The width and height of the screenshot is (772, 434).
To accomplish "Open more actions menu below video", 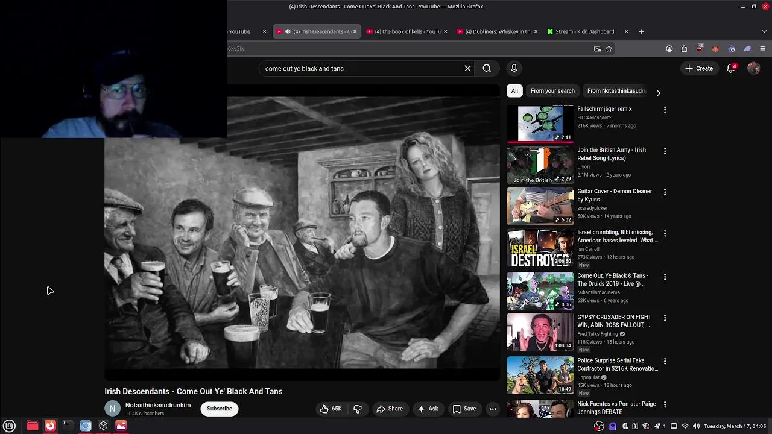I will (x=493, y=409).
